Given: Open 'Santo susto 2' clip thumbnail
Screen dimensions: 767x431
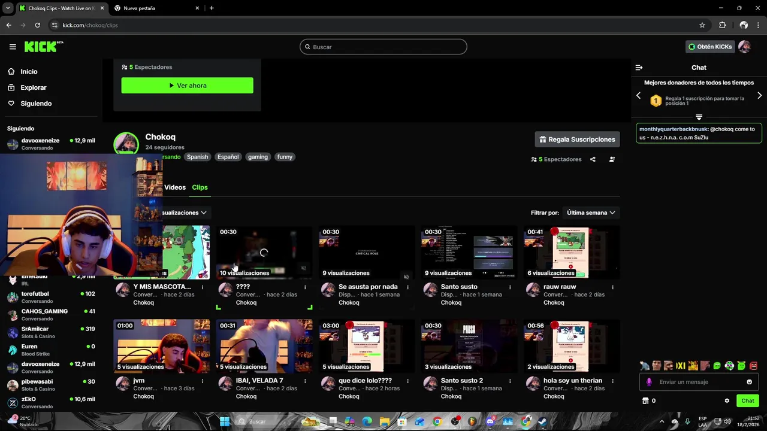Looking at the screenshot, I should (469, 346).
